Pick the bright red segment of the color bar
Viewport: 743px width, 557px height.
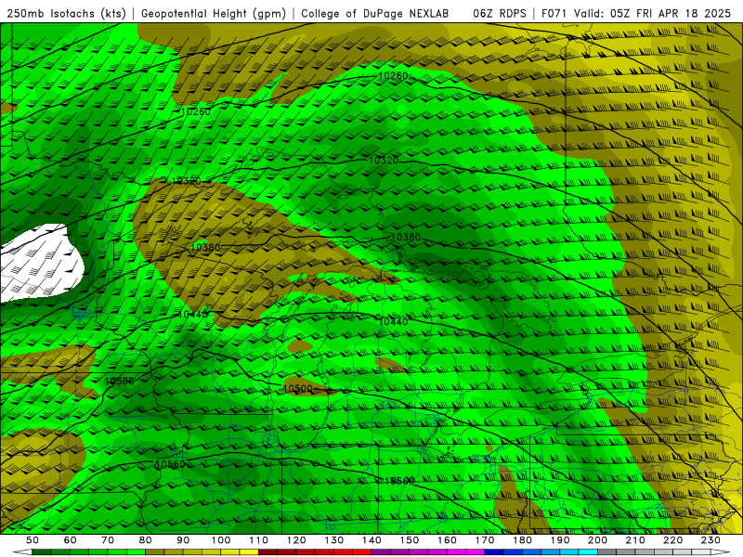[362, 552]
